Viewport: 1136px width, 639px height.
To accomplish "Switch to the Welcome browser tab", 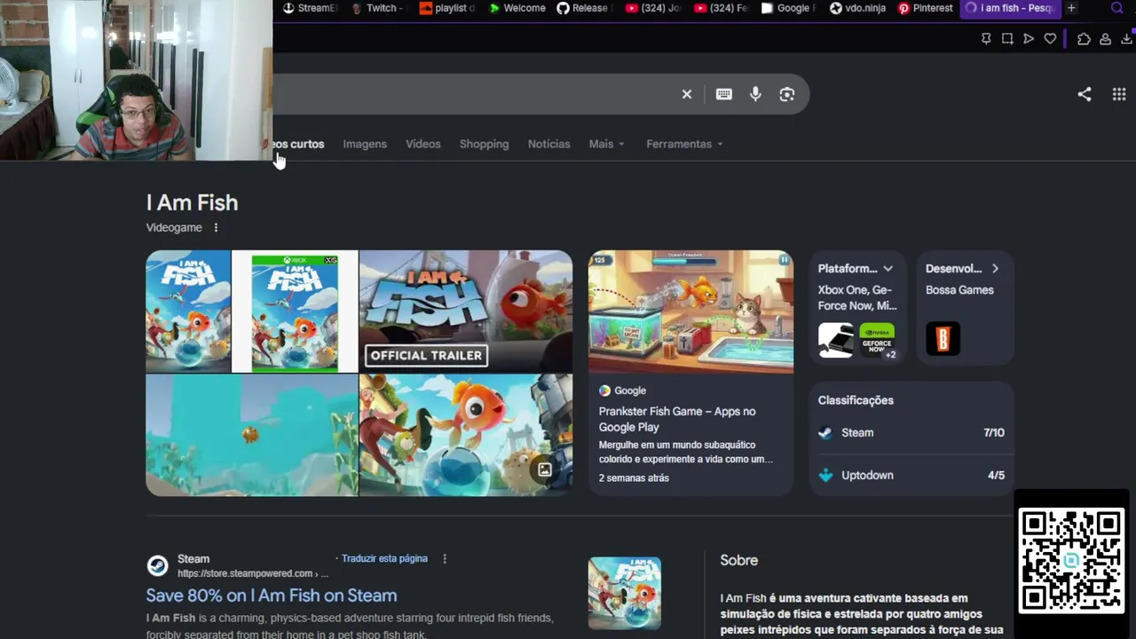I will click(517, 8).
